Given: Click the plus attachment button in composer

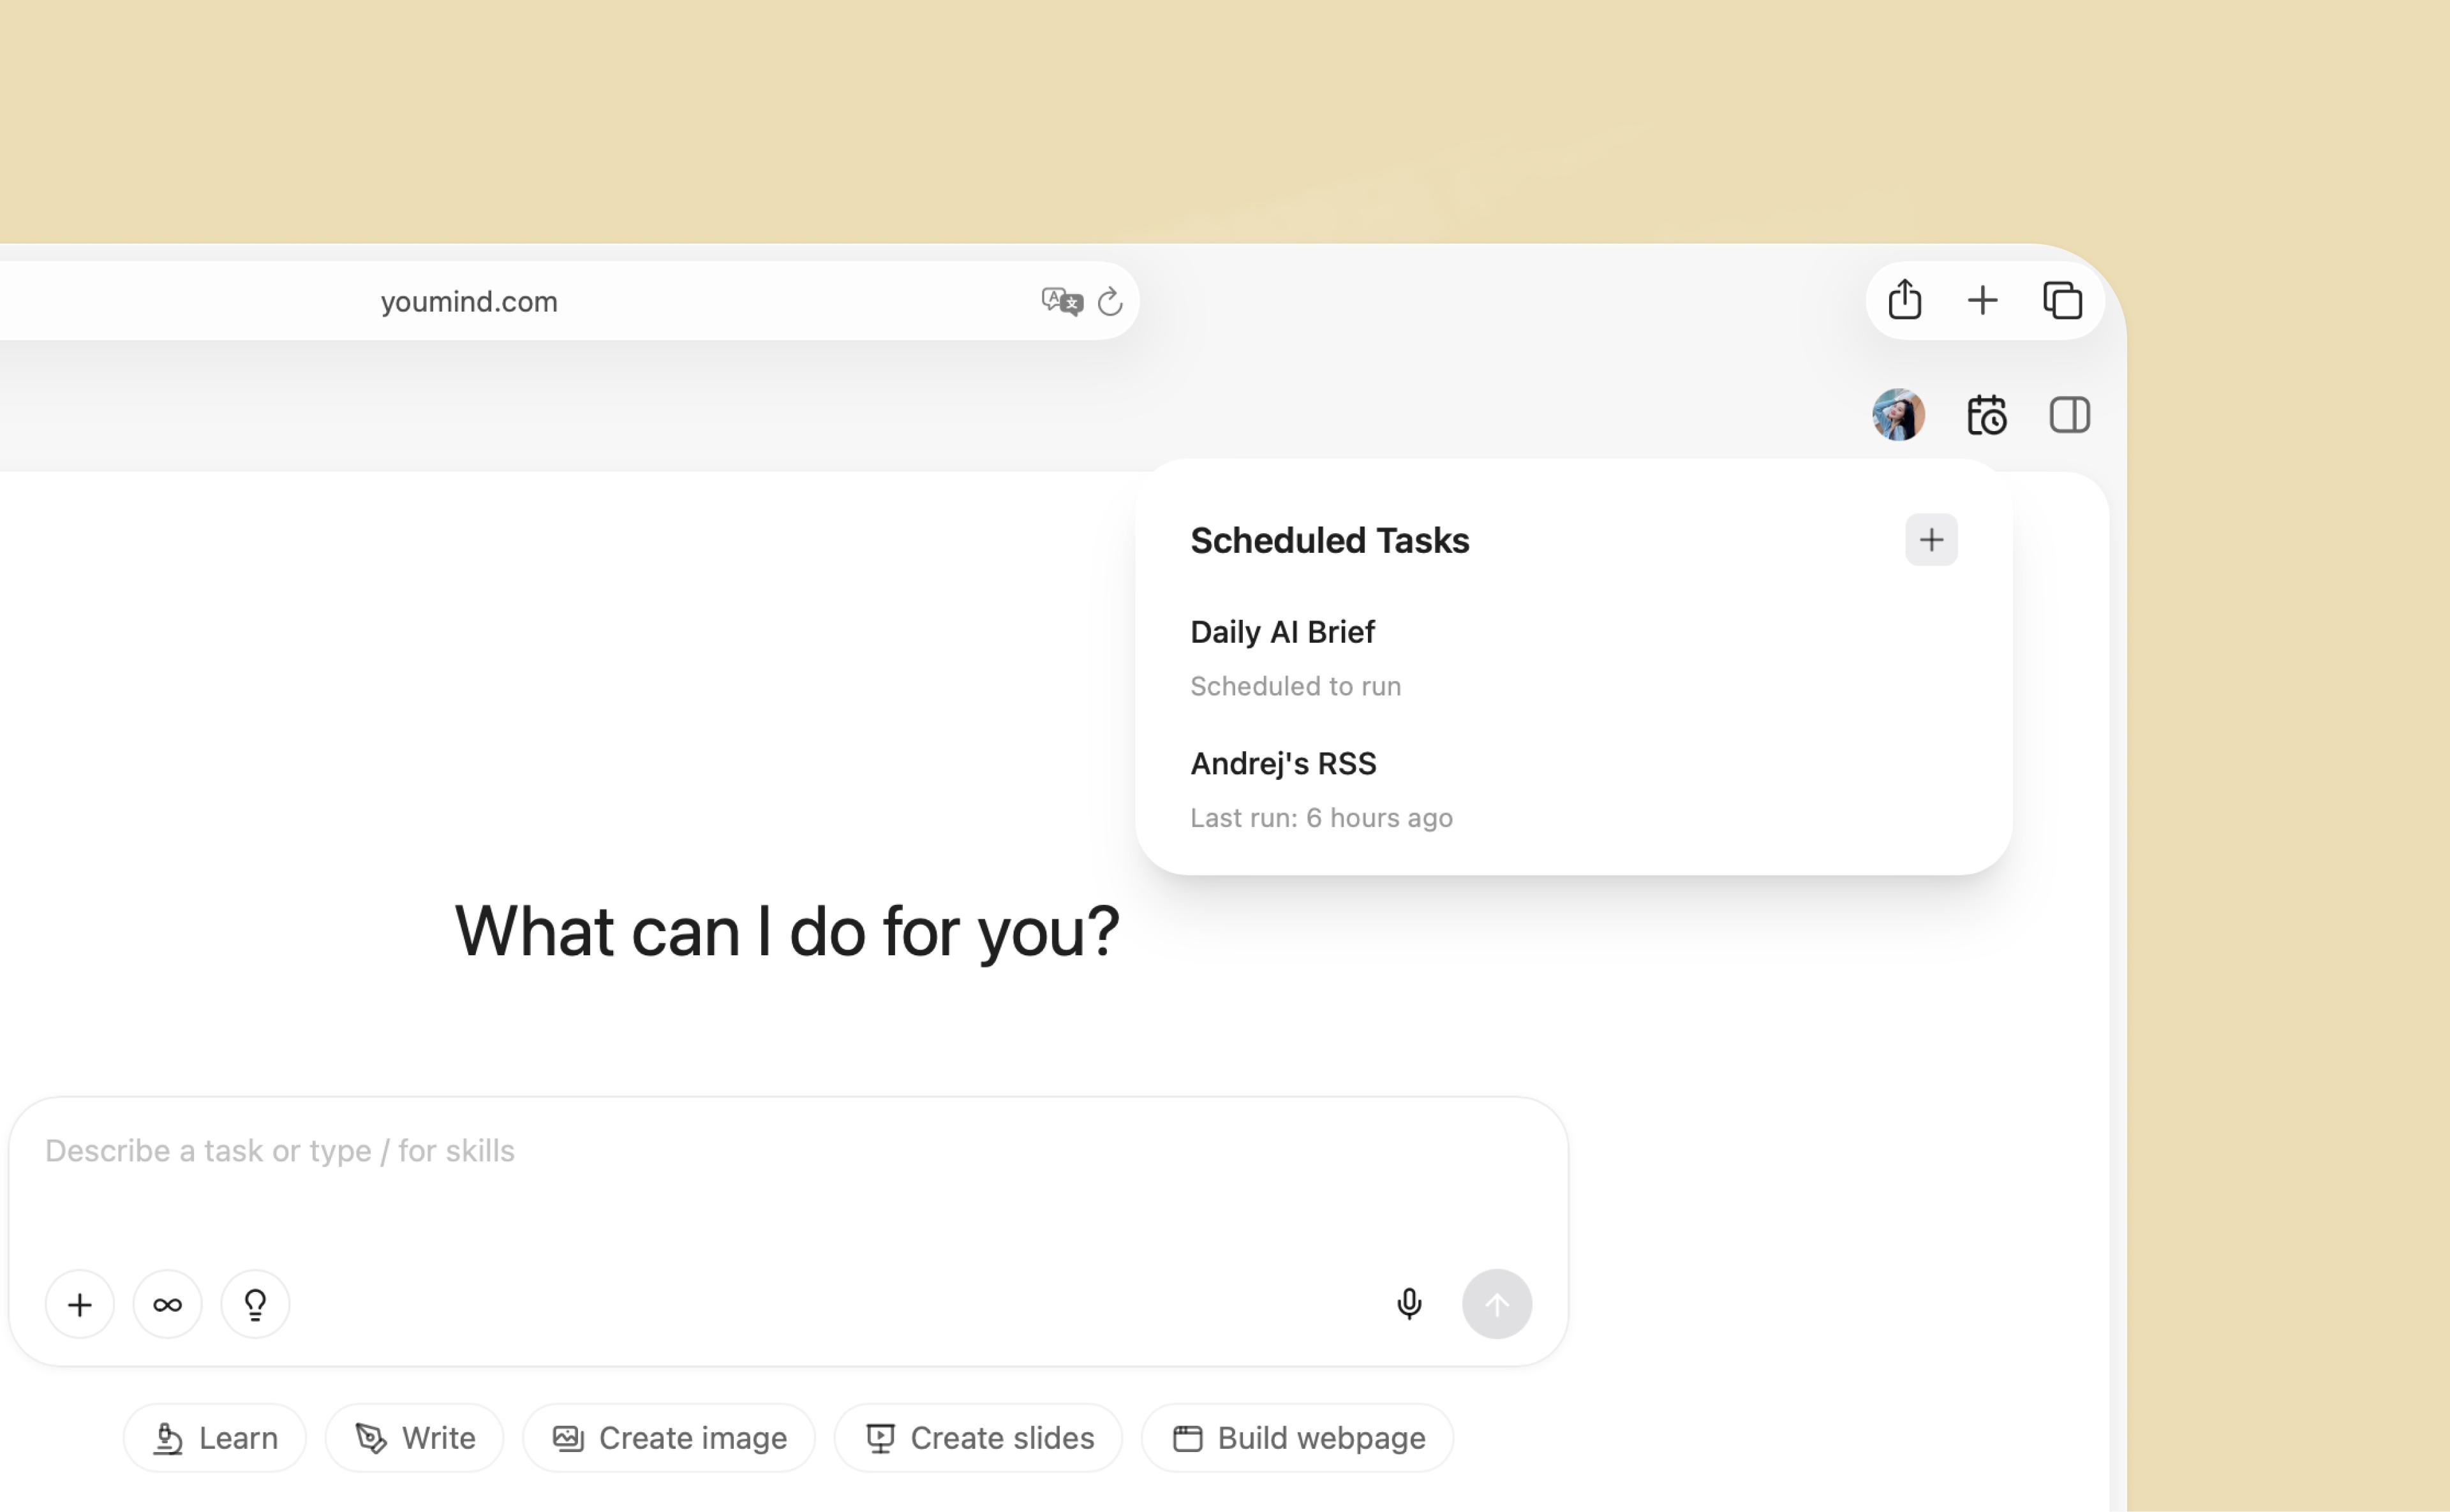Looking at the screenshot, I should [x=80, y=1304].
